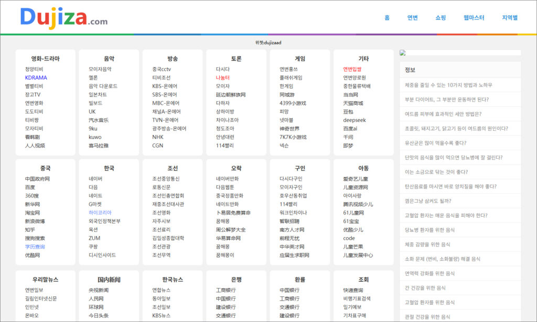Click the code link under 아동
This screenshot has width=537, height=322.
pyautogui.click(x=349, y=238)
